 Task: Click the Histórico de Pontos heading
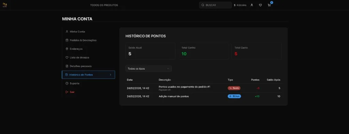tap(146, 36)
